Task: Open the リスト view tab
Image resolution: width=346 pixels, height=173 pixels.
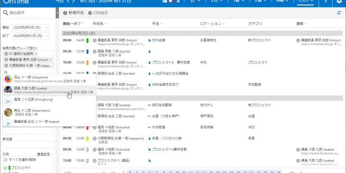Action: click(x=306, y=1)
